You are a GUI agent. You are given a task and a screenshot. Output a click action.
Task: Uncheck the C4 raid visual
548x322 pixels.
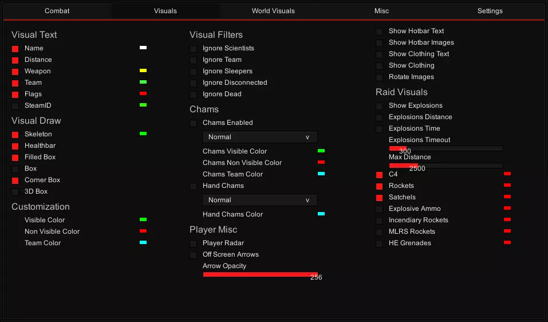380,175
